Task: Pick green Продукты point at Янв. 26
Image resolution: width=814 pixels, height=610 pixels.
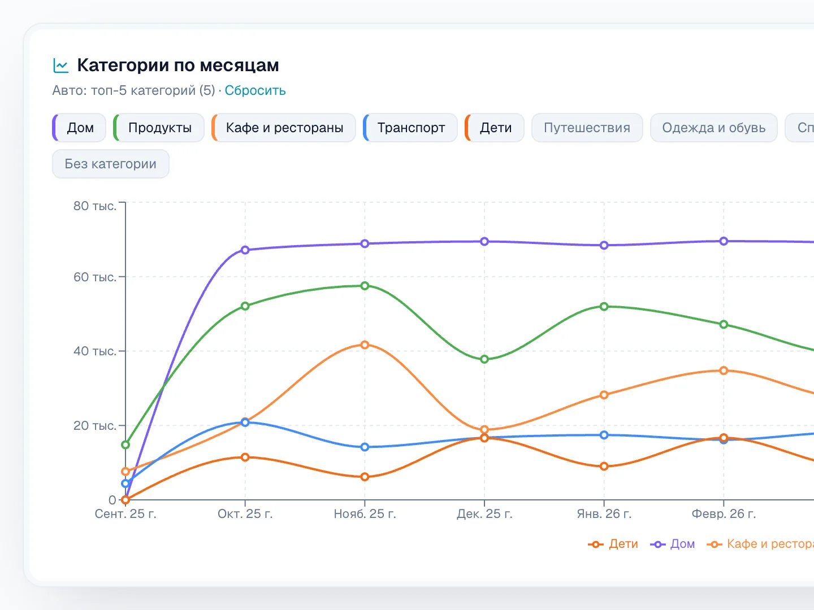Action: (x=604, y=307)
